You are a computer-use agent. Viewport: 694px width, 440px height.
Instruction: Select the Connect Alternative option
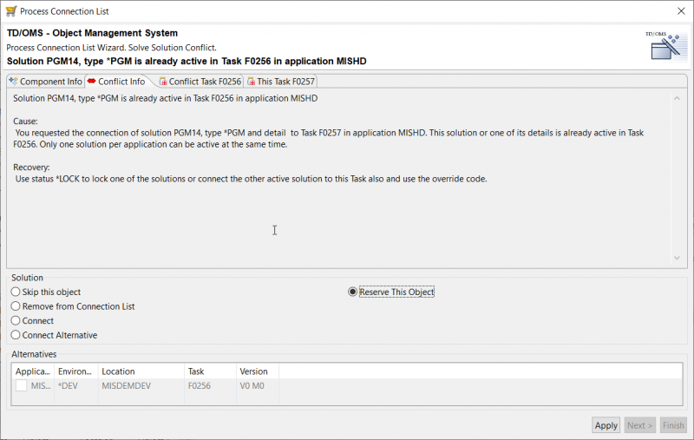[16, 335]
